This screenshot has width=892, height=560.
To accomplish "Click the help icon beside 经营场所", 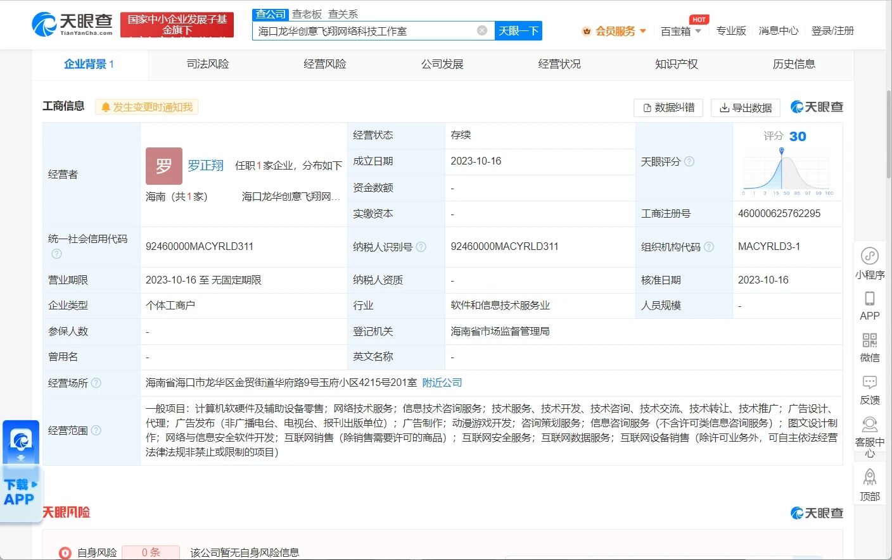I will 96,383.
